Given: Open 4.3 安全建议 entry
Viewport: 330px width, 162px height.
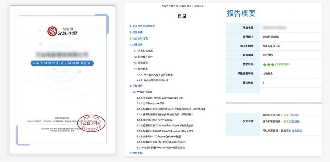Looking at the screenshot, I should (140, 63).
